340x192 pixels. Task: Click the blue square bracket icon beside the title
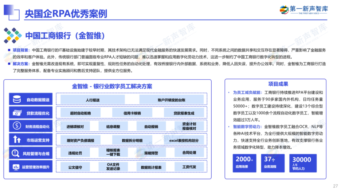11,12
